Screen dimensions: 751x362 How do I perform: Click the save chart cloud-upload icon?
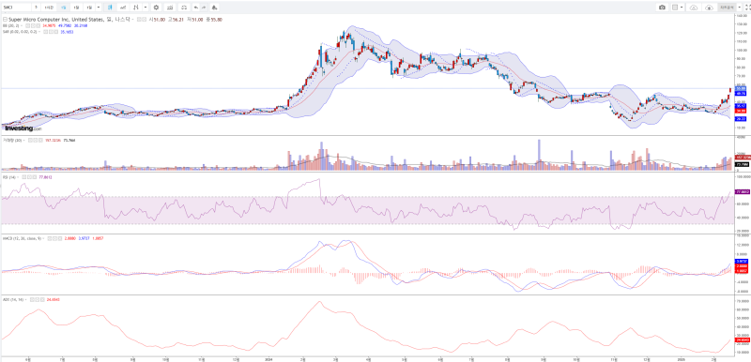tap(710, 8)
